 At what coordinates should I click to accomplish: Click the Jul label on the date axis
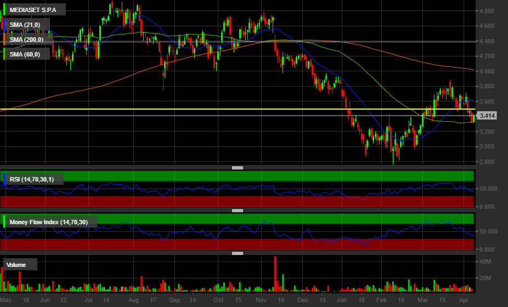pyautogui.click(x=88, y=300)
